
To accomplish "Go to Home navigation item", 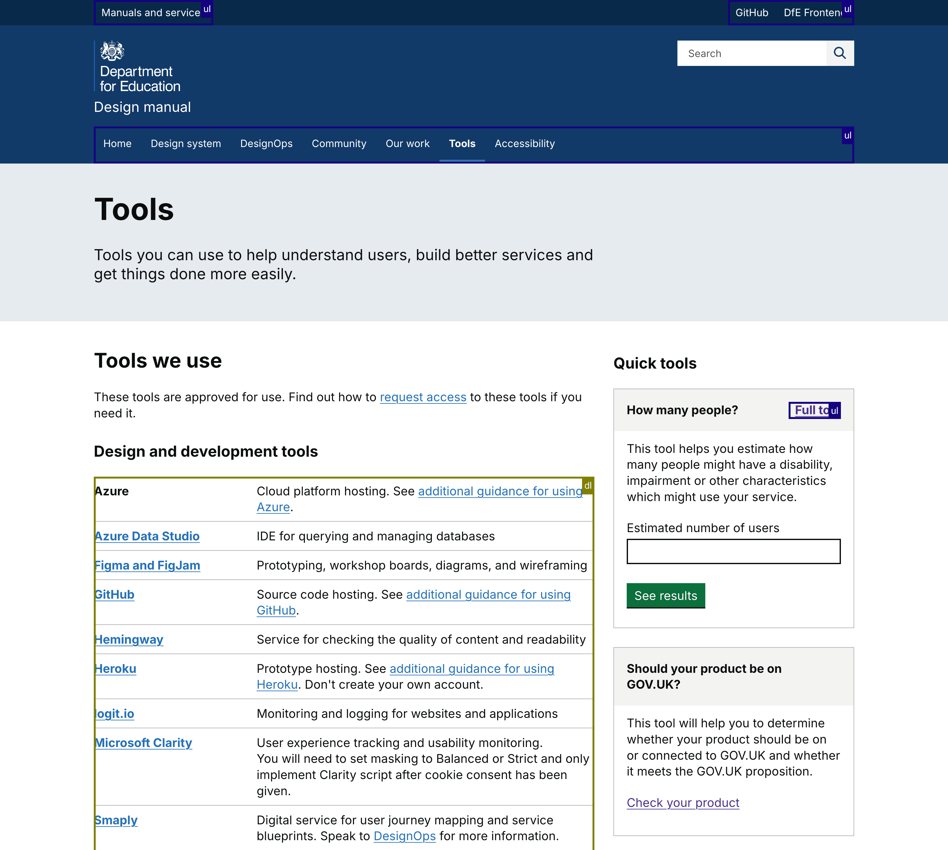I will pyautogui.click(x=117, y=143).
